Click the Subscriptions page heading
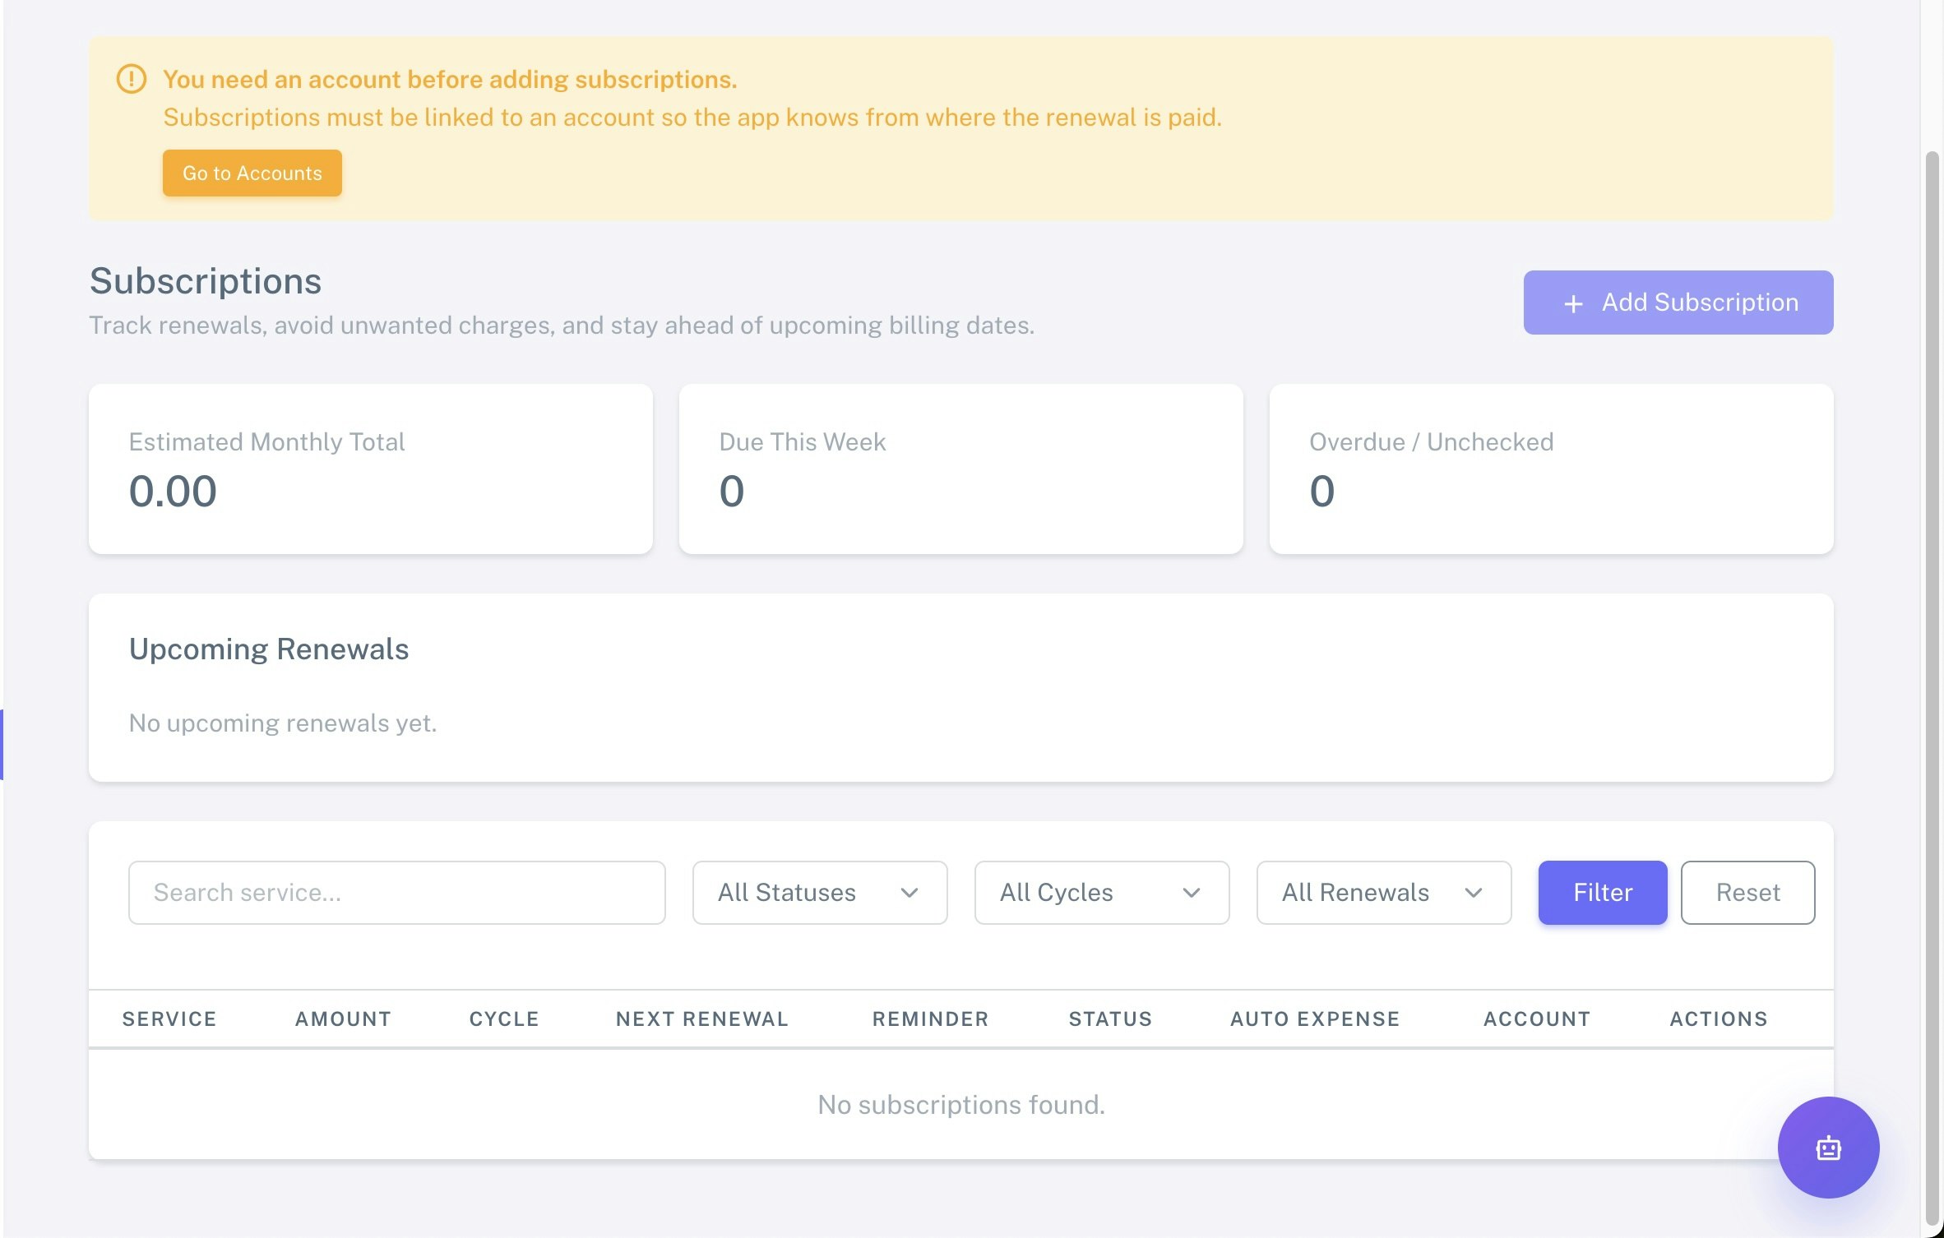This screenshot has height=1238, width=1944. 205,280
